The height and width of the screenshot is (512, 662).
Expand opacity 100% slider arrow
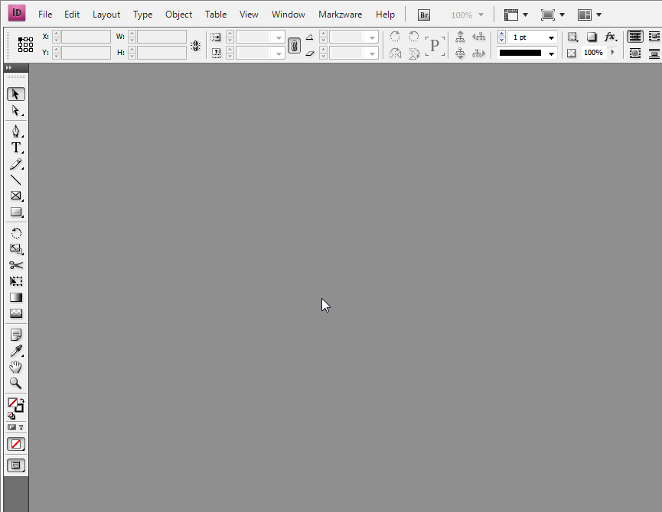pos(612,53)
